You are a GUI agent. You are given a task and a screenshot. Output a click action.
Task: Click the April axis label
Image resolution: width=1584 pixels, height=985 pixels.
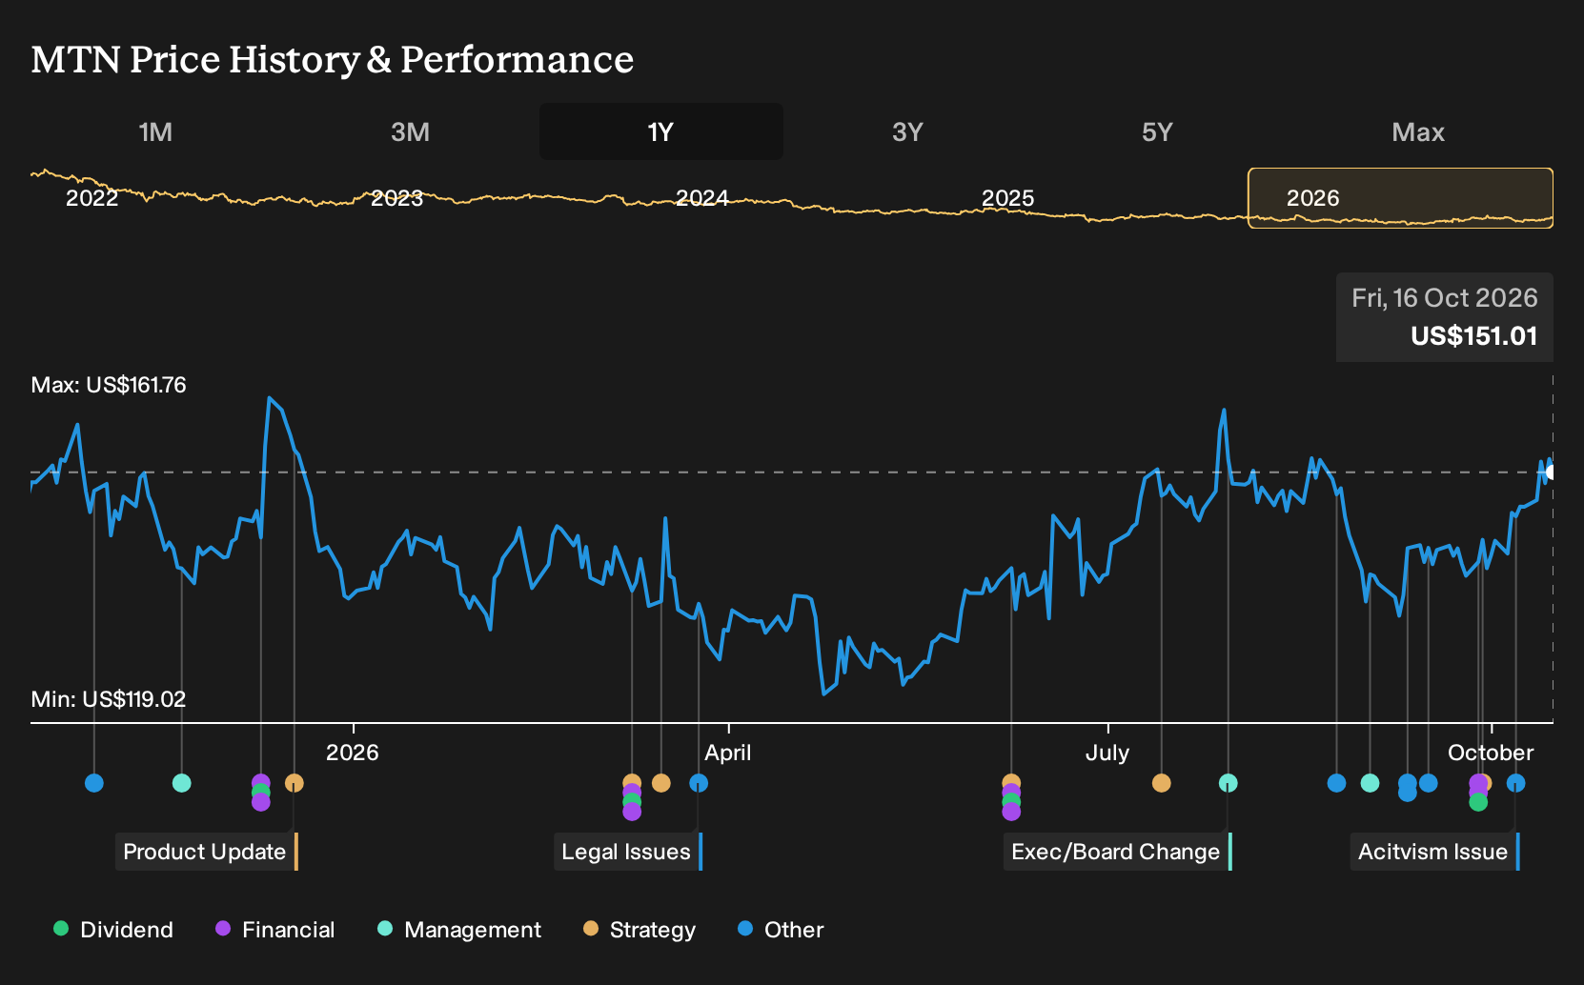pos(728,753)
